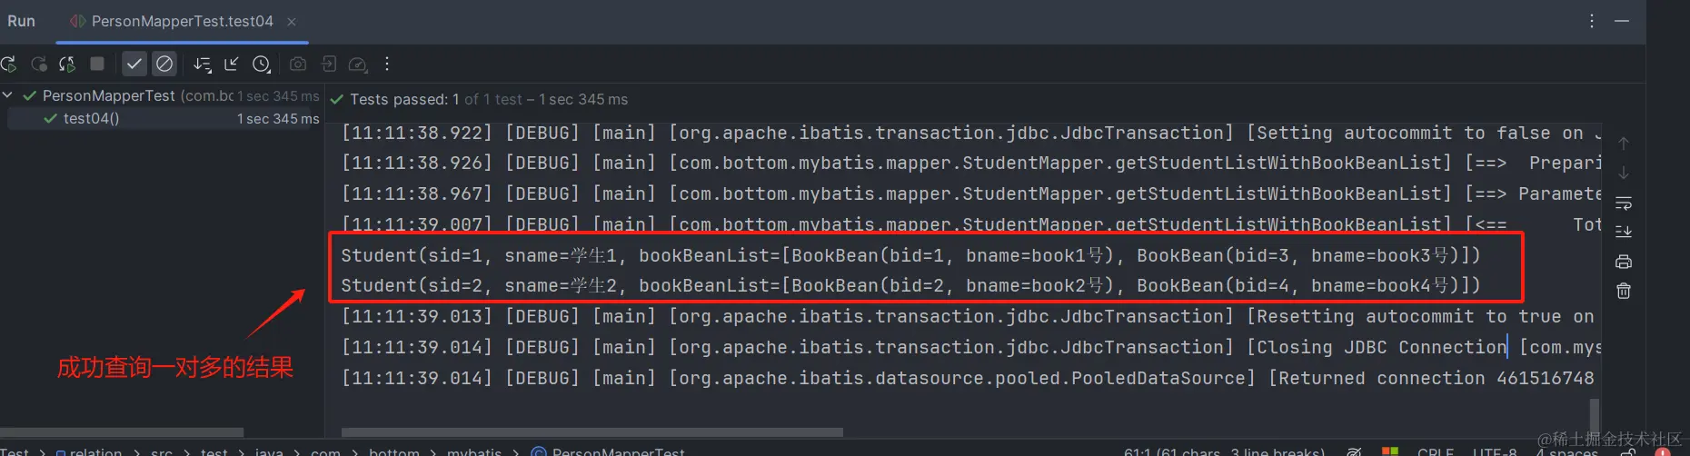Open the toolbar more actions menu
This screenshot has width=1690, height=456.
point(387,64)
